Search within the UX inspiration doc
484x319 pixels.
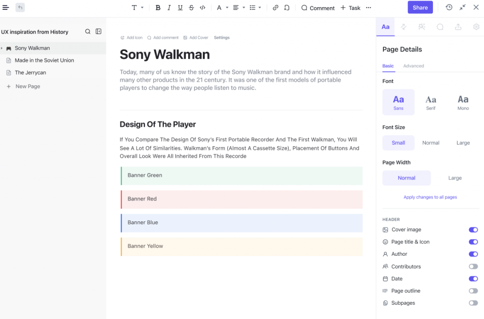[x=87, y=32]
